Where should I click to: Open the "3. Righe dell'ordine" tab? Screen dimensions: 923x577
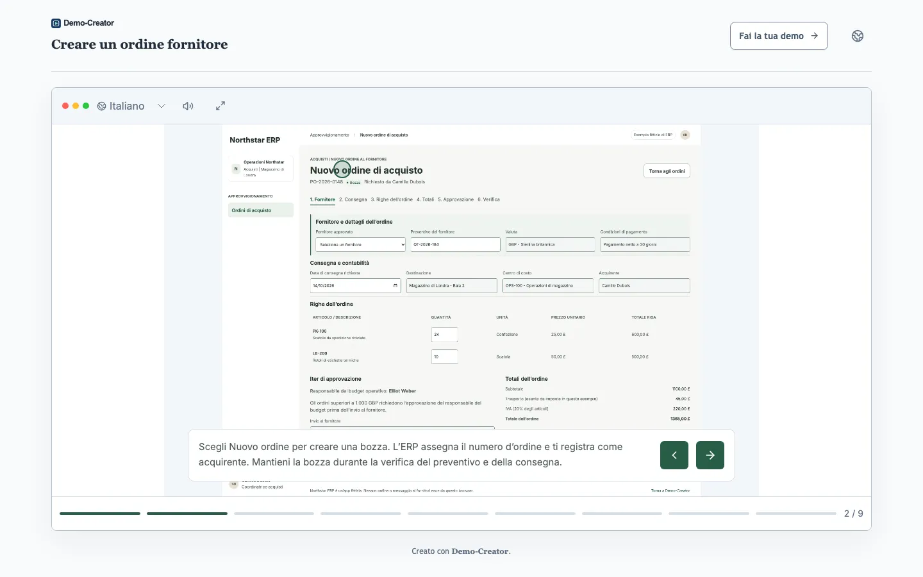392,199
